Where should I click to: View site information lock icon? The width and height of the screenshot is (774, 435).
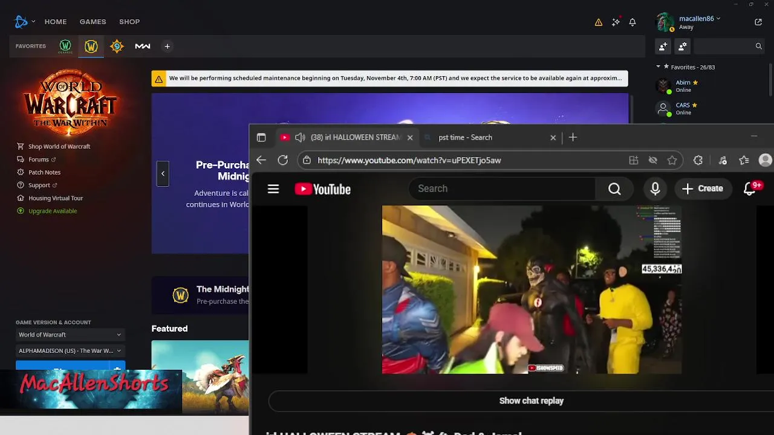pyautogui.click(x=307, y=160)
